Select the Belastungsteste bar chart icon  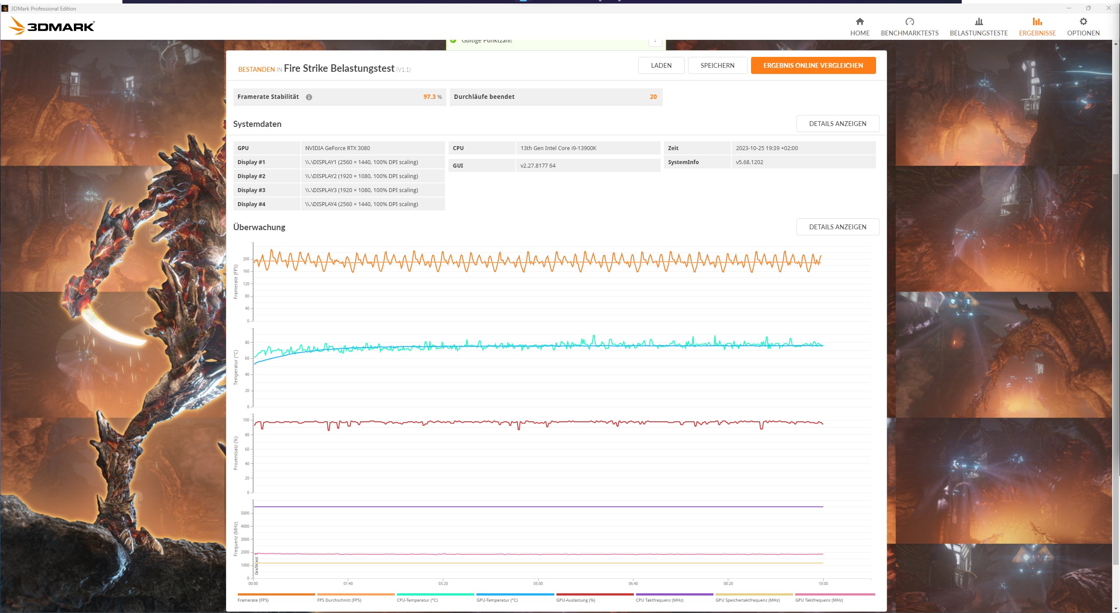[x=979, y=22]
